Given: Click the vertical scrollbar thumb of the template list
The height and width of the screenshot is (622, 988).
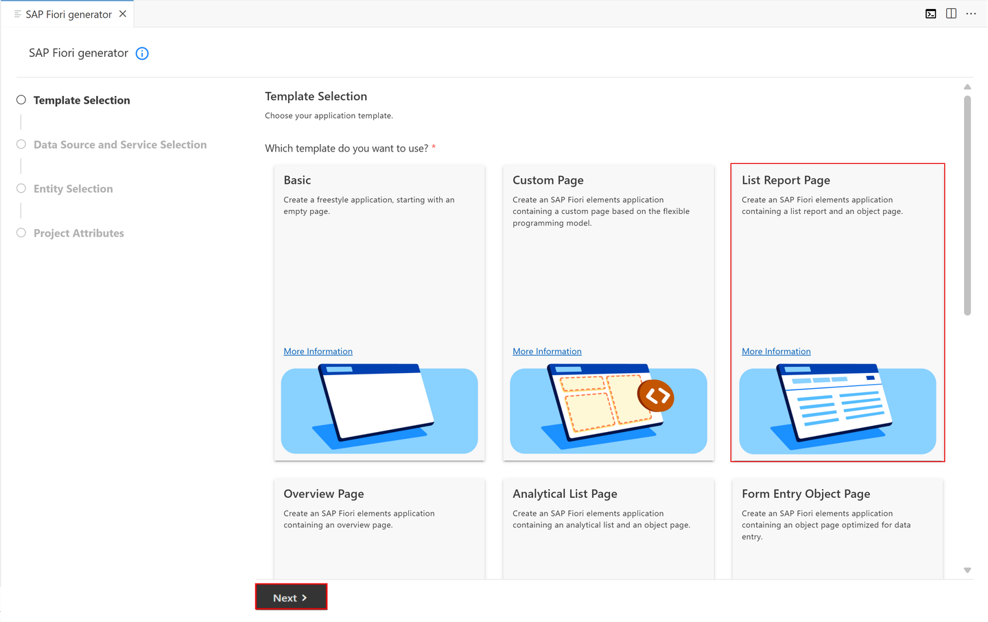Looking at the screenshot, I should coord(967,206).
